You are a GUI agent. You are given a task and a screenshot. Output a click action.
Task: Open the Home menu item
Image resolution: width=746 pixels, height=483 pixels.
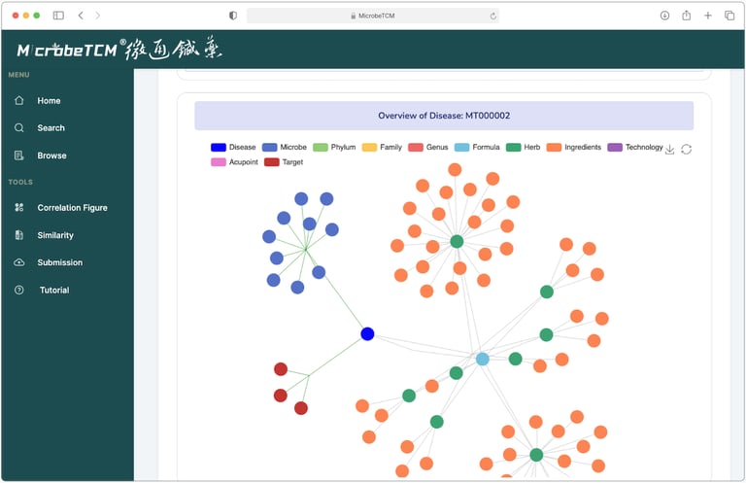pyautogui.click(x=49, y=101)
